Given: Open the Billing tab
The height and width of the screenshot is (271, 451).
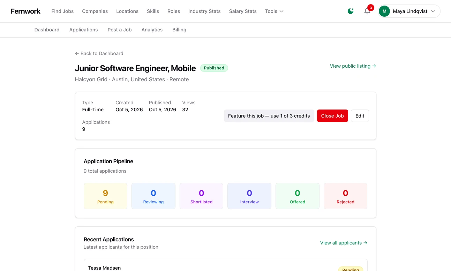Looking at the screenshot, I should [179, 30].
